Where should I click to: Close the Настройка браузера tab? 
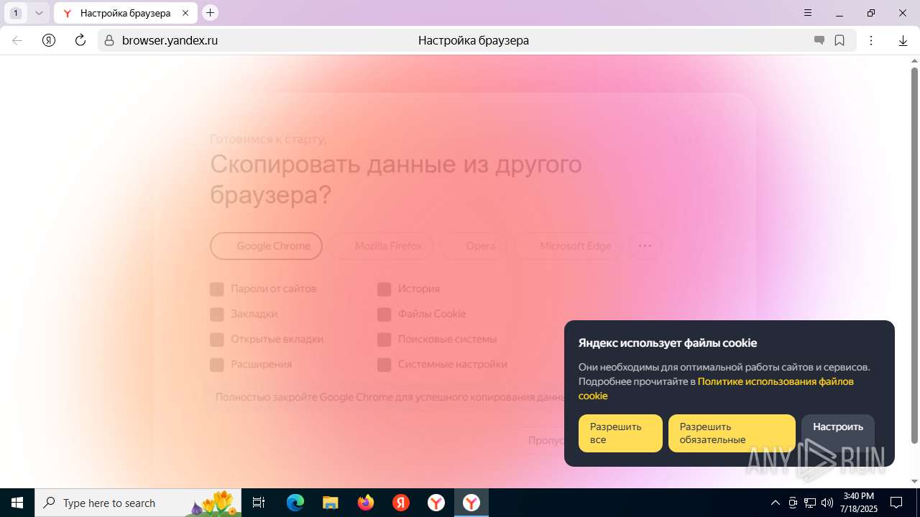click(x=185, y=13)
